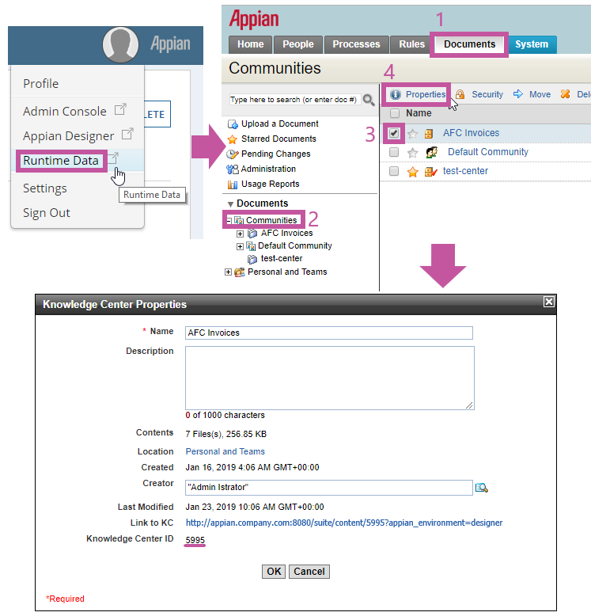Viewport: 591px width, 616px height.
Task: Open the Link to KC URL
Action: click(344, 523)
